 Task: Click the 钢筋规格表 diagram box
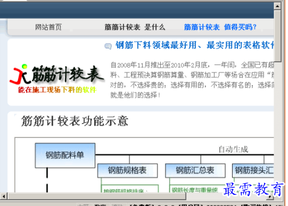[127, 170]
